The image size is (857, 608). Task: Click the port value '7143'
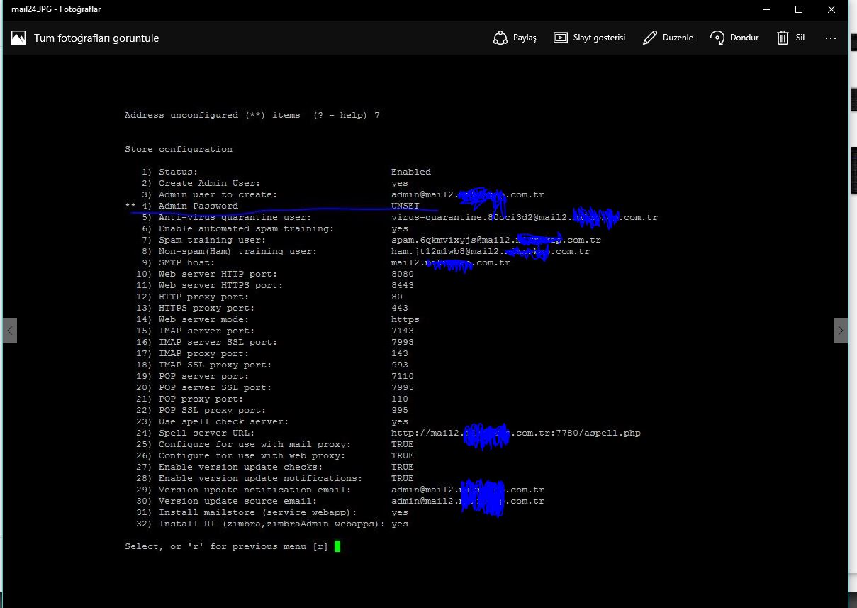pyautogui.click(x=403, y=331)
